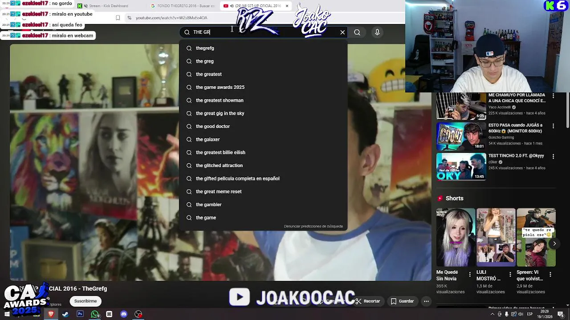The height and width of the screenshot is (320, 570).
Task: Open menu for 'ME CHAMUYO POR LLAMADA' video
Action: (x=553, y=96)
